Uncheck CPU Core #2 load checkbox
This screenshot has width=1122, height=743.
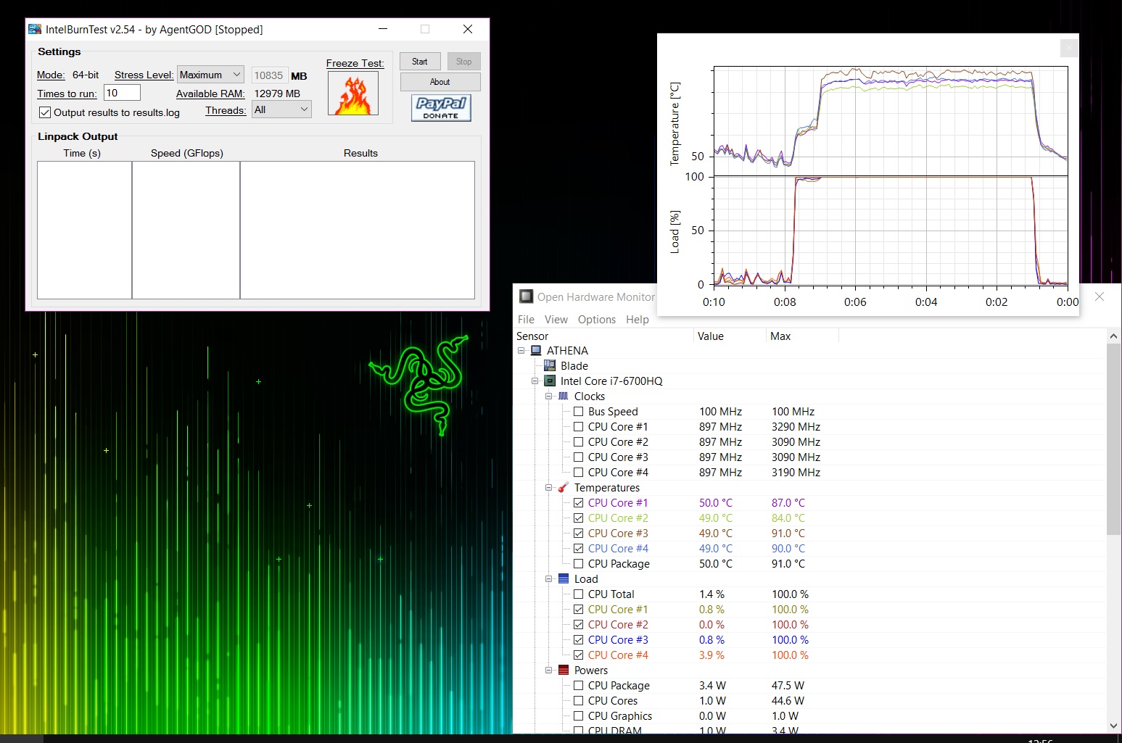tap(579, 625)
